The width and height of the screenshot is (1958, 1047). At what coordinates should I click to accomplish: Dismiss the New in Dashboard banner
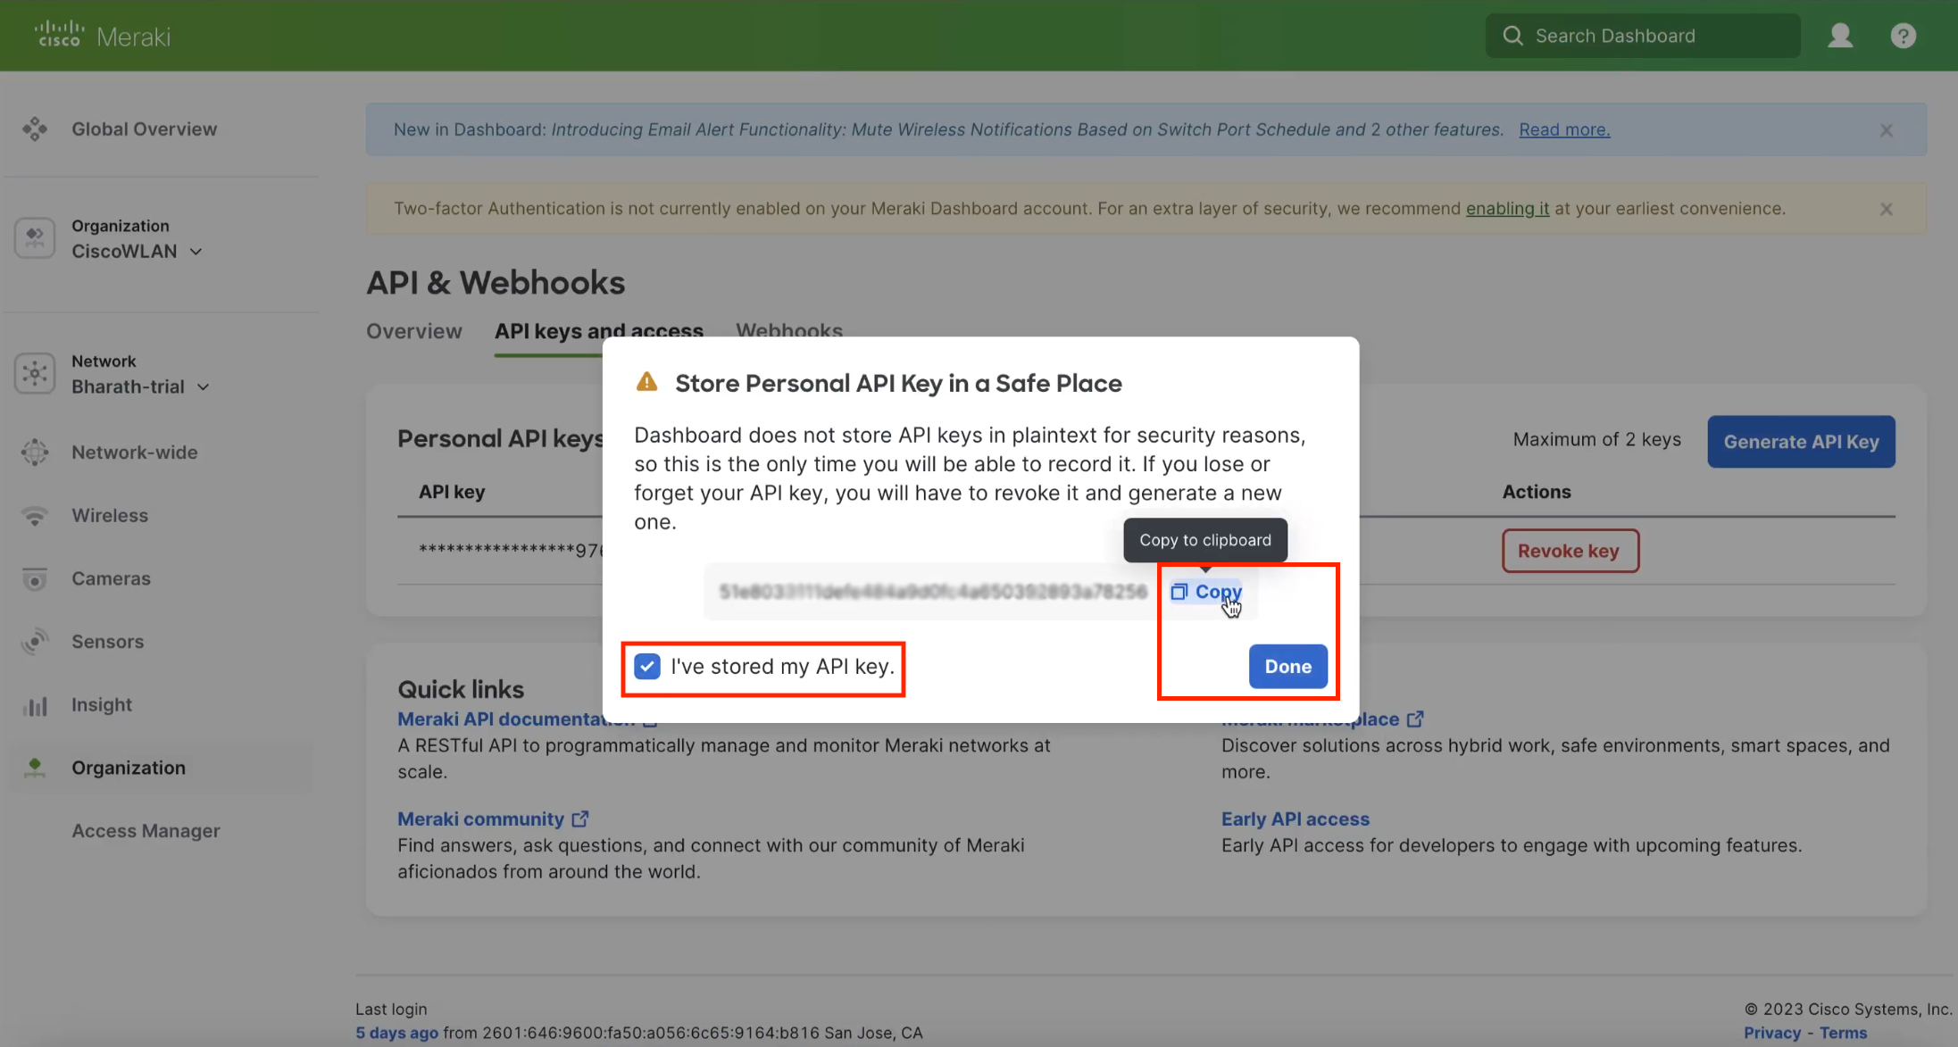[x=1886, y=130]
